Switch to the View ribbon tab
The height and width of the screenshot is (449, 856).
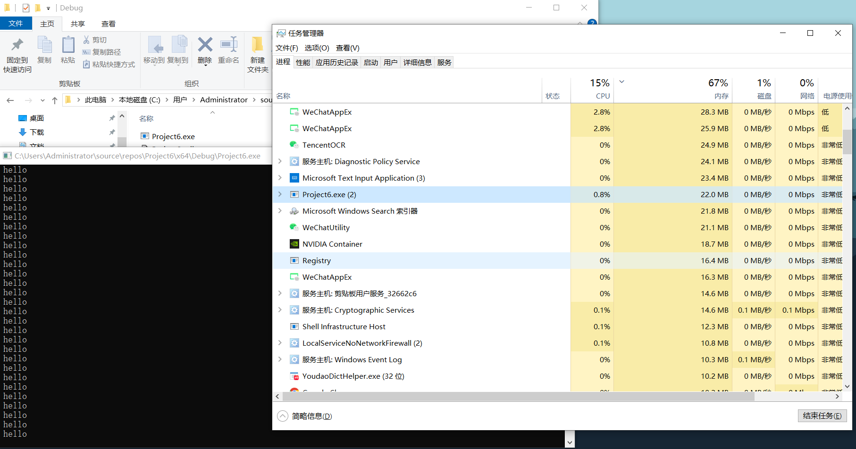109,24
